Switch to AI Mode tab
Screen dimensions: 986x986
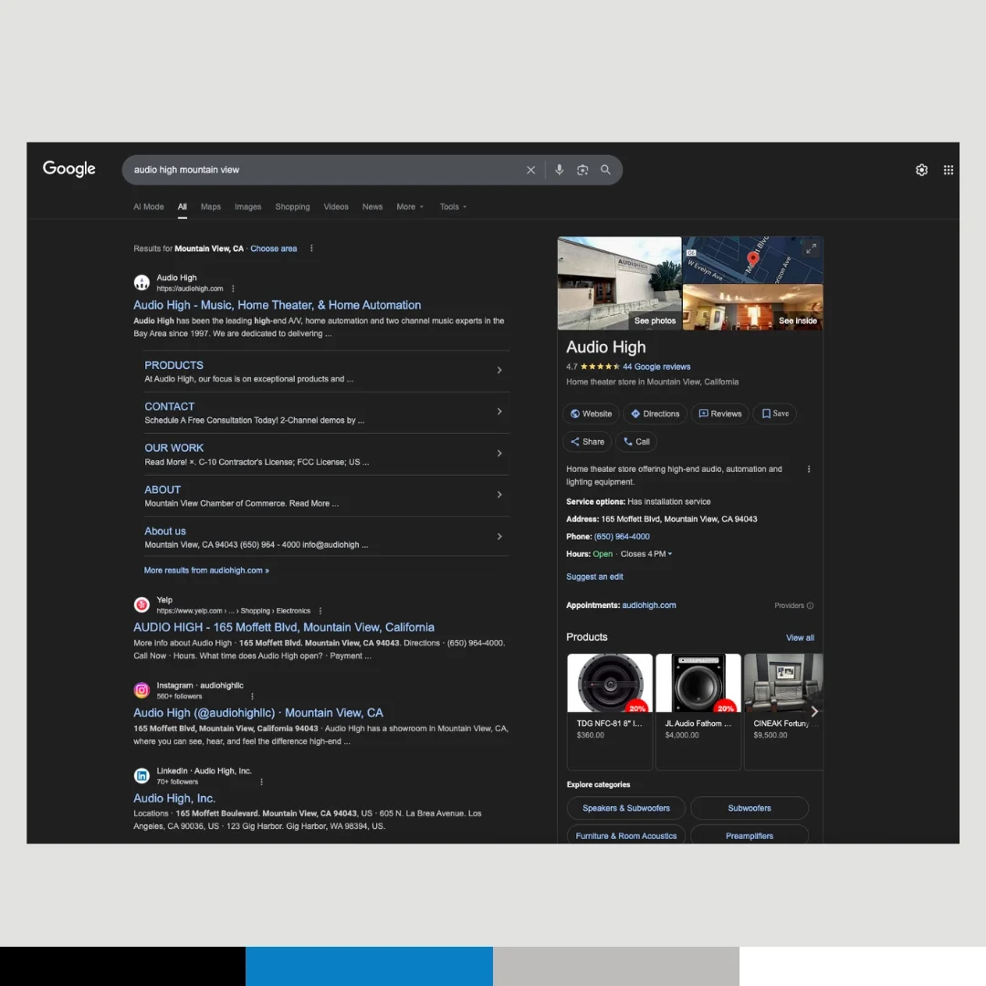click(x=149, y=206)
